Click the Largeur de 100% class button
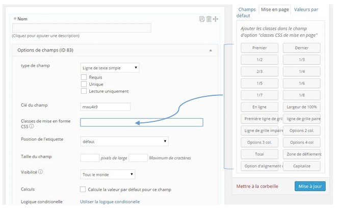Image resolution: width=337 pixels, height=208 pixels. click(301, 107)
